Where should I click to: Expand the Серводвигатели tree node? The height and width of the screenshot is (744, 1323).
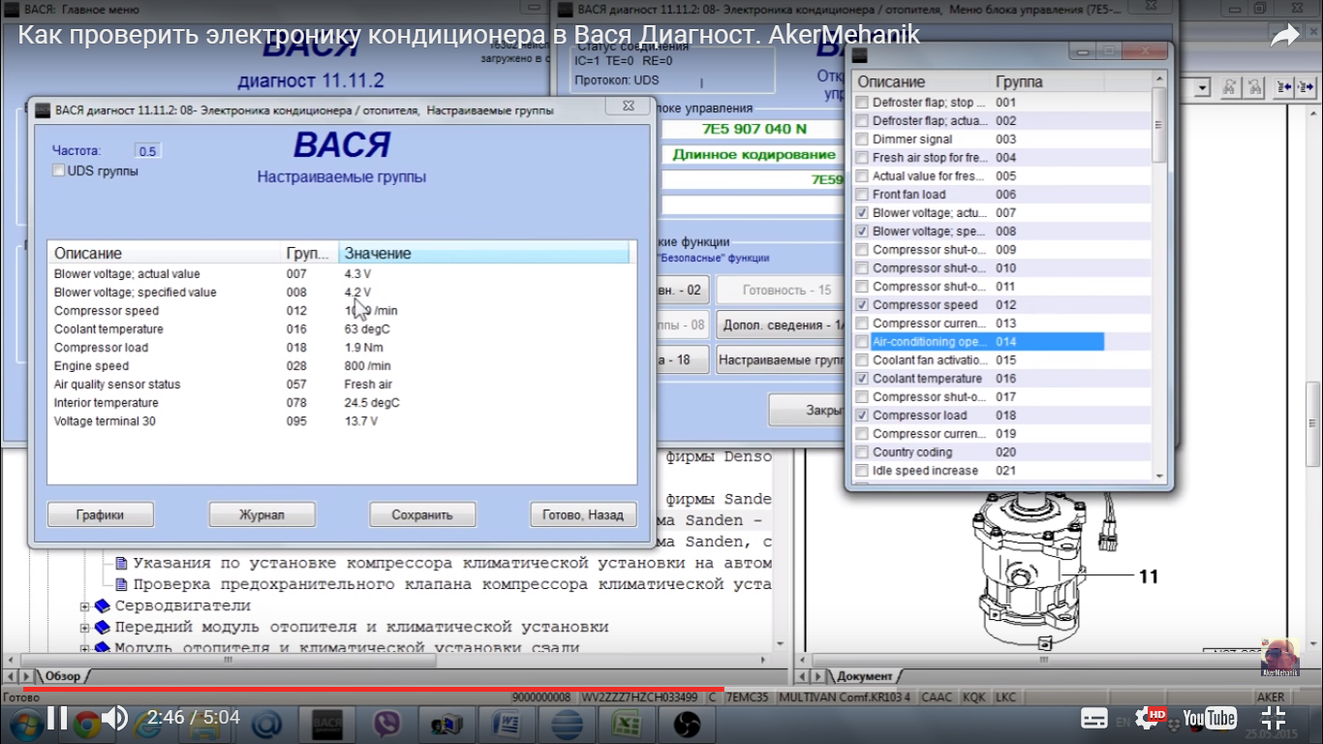[x=85, y=606]
